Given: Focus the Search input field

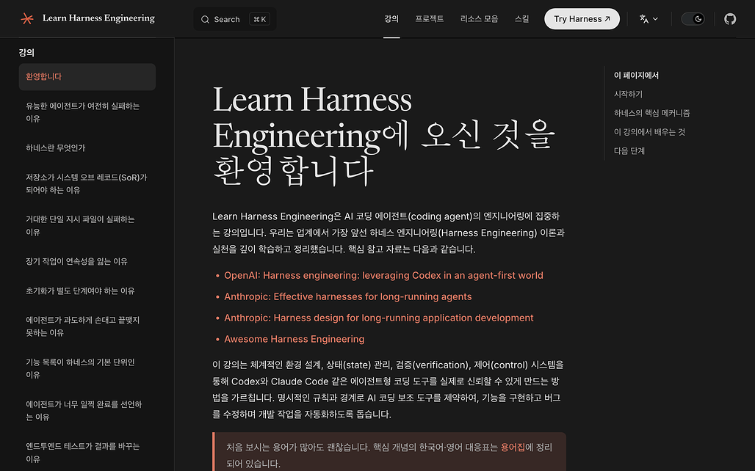Looking at the screenshot, I should coord(235,19).
